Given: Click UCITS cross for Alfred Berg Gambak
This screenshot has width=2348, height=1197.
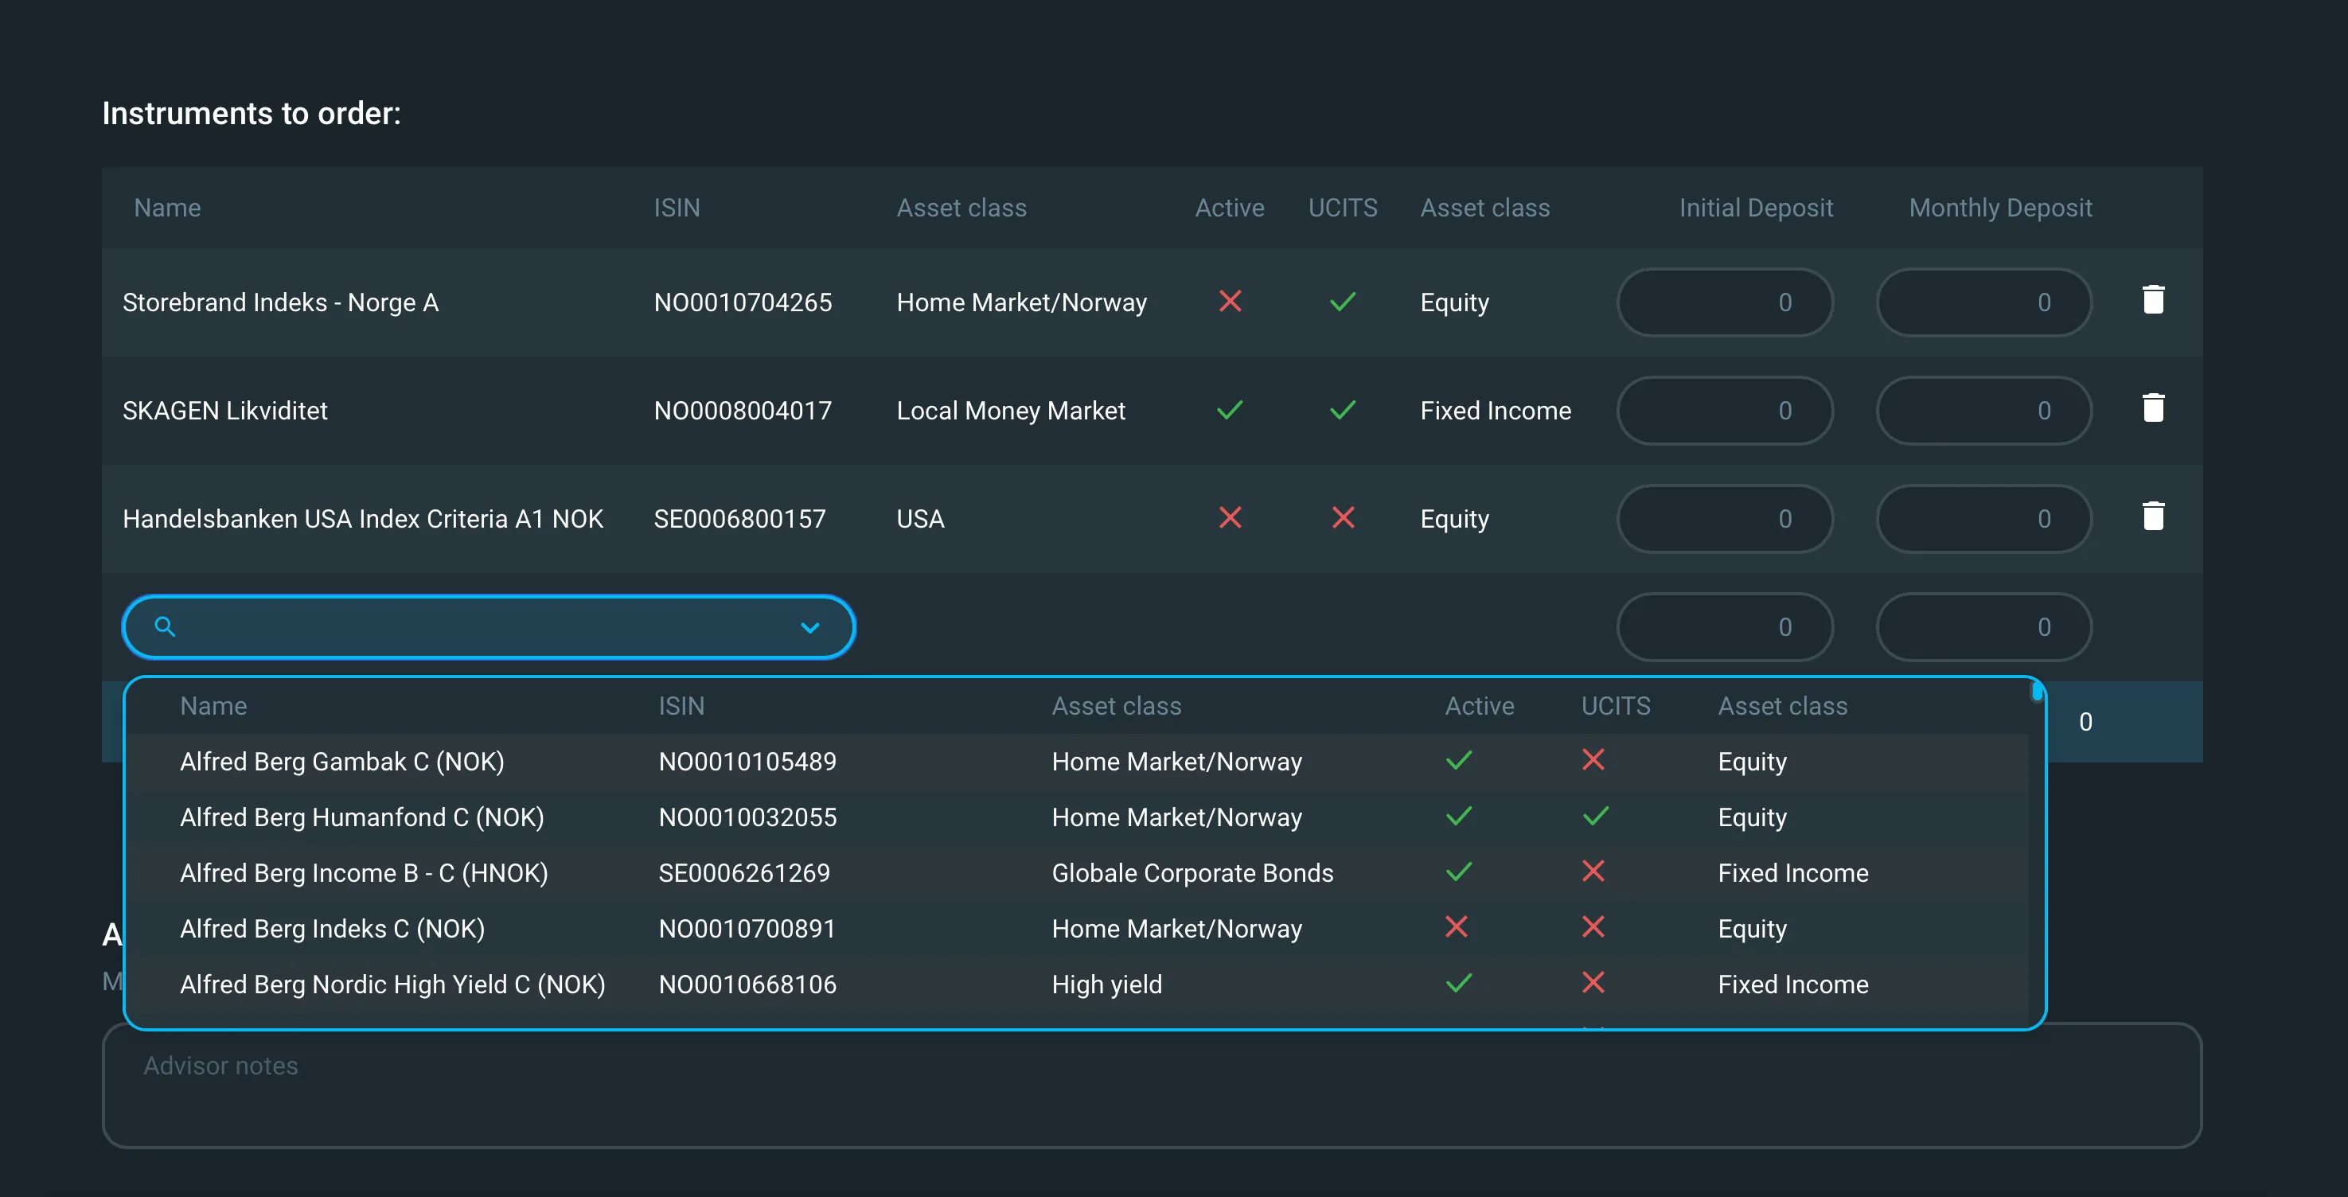Looking at the screenshot, I should tap(1593, 759).
